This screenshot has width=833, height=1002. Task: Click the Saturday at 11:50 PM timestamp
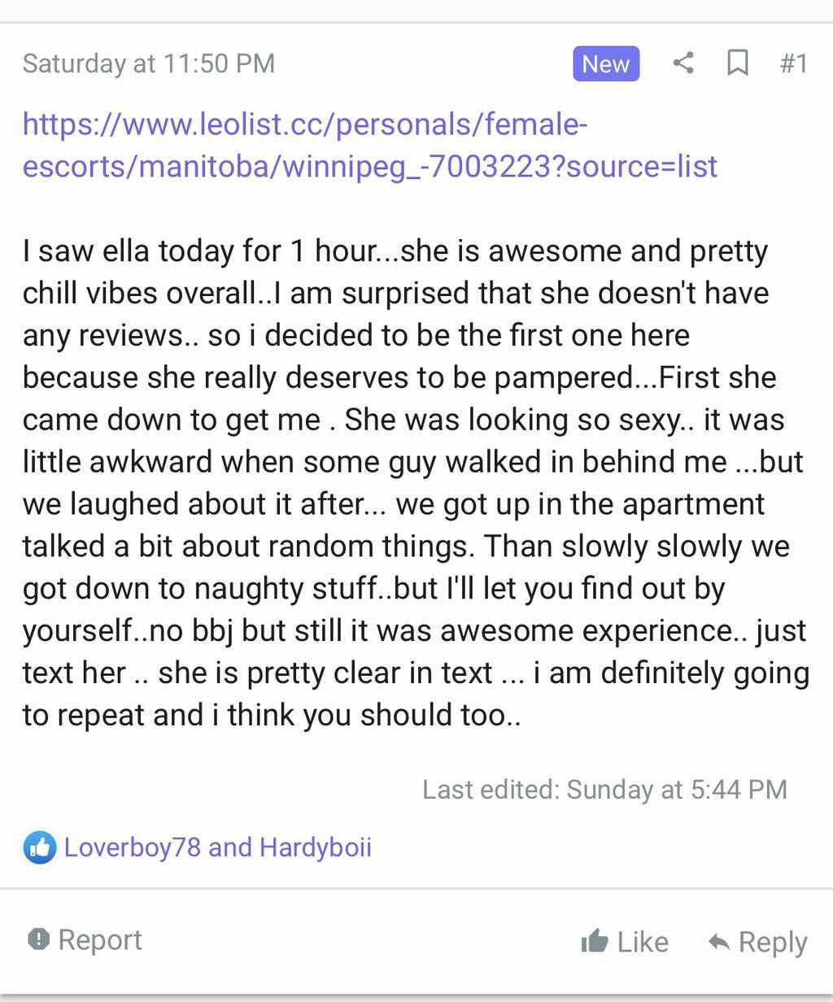(x=149, y=63)
